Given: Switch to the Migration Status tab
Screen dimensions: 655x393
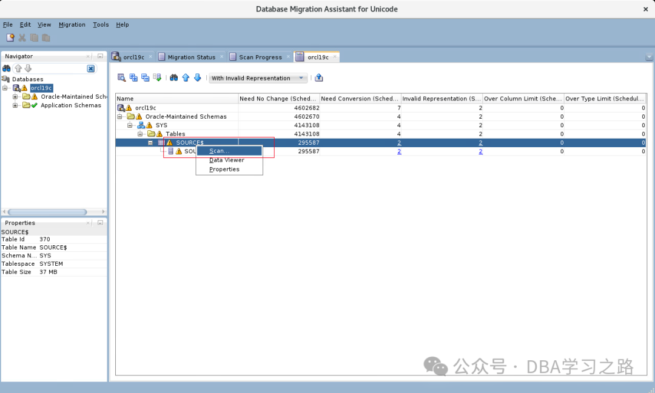Looking at the screenshot, I should tap(191, 57).
